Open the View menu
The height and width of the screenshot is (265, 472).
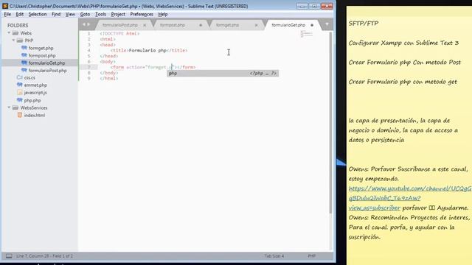click(x=70, y=14)
